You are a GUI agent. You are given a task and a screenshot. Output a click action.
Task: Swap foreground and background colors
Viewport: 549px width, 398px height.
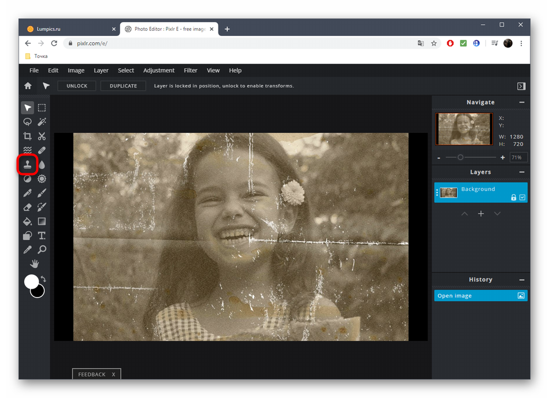pyautogui.click(x=43, y=279)
